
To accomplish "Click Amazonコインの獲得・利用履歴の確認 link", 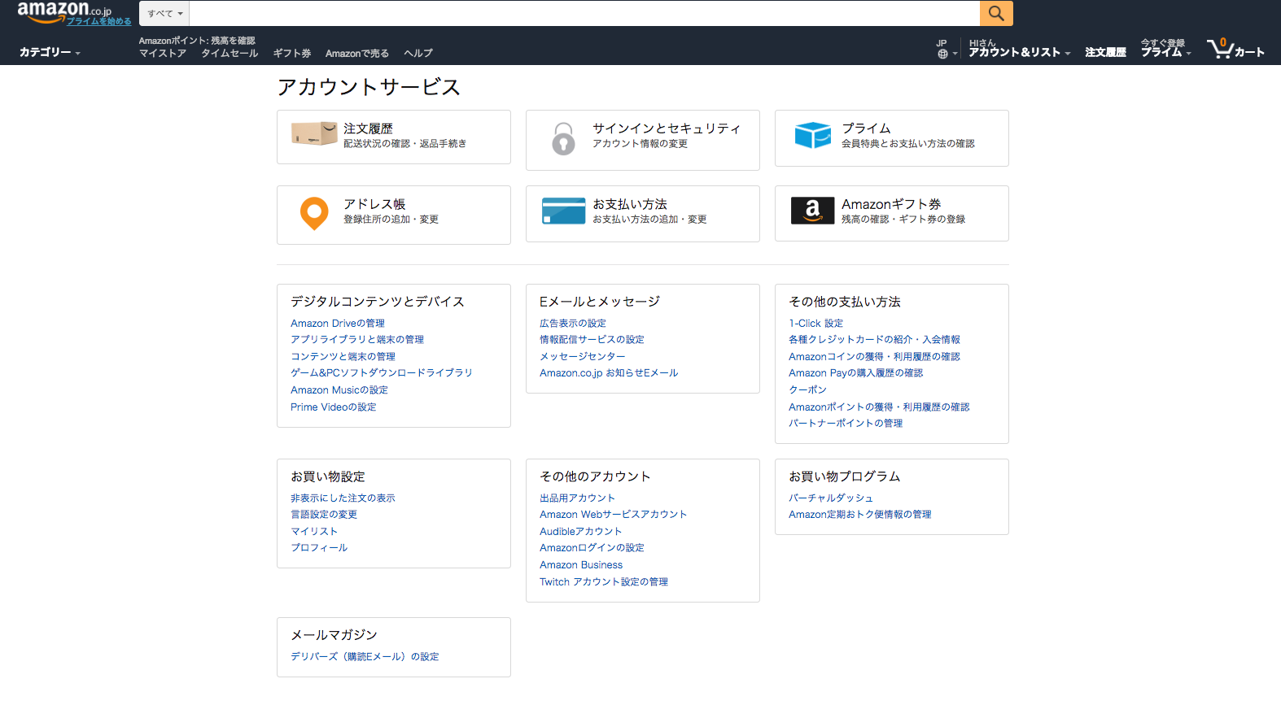I will coord(874,357).
